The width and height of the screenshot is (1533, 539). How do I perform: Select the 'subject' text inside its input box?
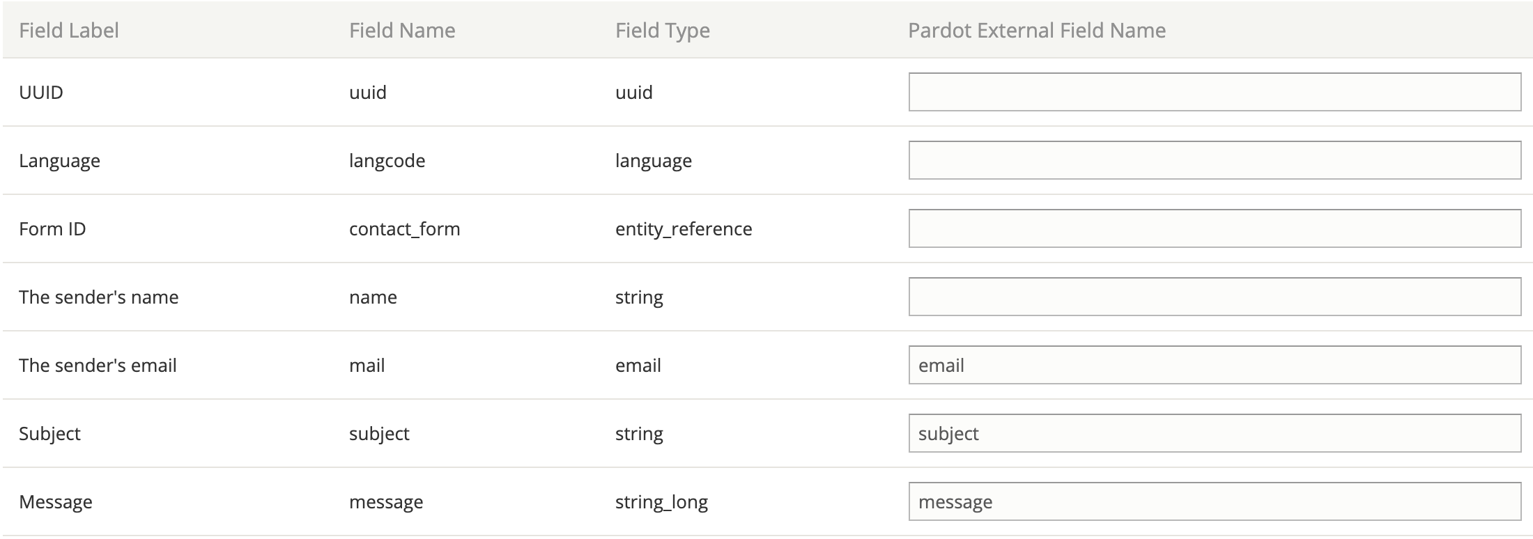[948, 433]
